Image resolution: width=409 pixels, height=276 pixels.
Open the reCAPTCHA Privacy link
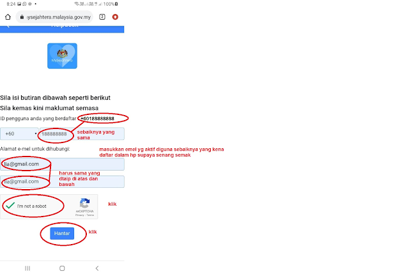pyautogui.click(x=80, y=215)
